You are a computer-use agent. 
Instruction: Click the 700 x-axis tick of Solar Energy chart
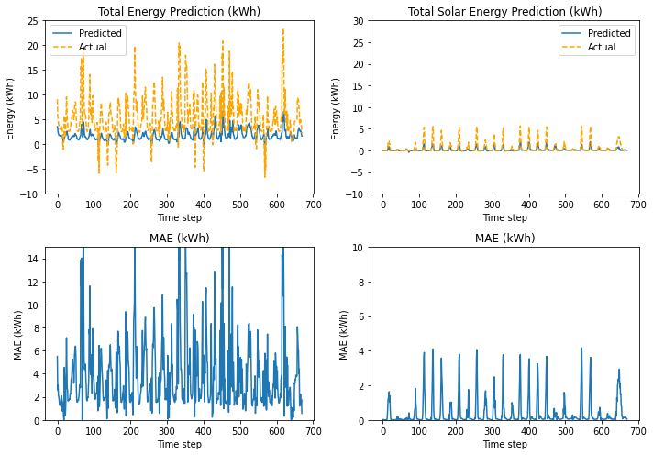pyautogui.click(x=638, y=205)
